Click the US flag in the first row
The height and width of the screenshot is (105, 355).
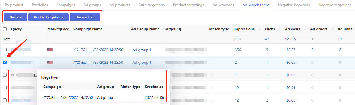[50, 50]
